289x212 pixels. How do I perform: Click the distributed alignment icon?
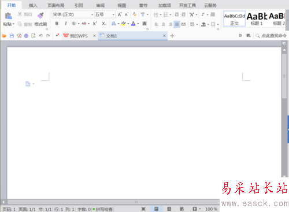[x=183, y=24]
